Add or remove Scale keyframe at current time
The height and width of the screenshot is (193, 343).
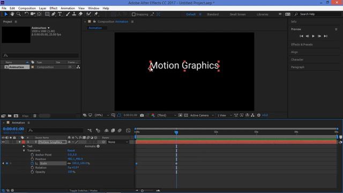(7, 163)
